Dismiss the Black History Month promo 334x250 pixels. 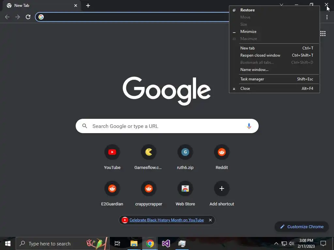click(x=210, y=220)
